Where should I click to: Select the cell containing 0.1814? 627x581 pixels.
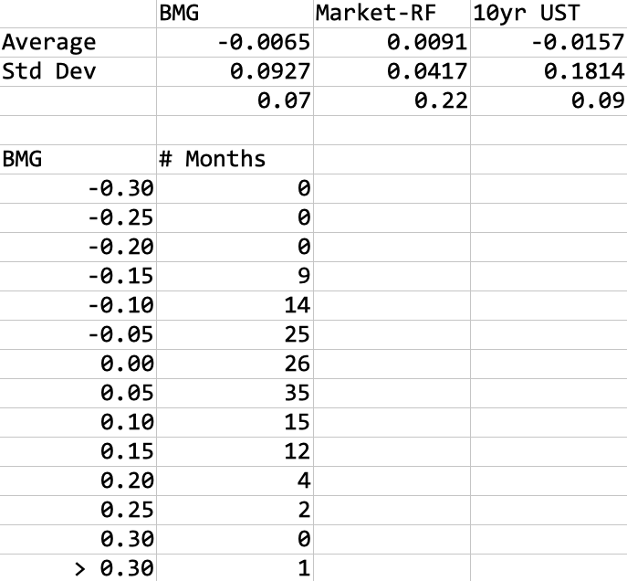(549, 71)
